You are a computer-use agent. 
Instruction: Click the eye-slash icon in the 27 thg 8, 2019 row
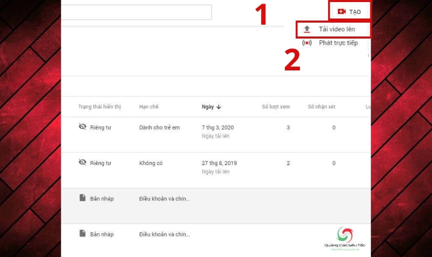pos(82,162)
